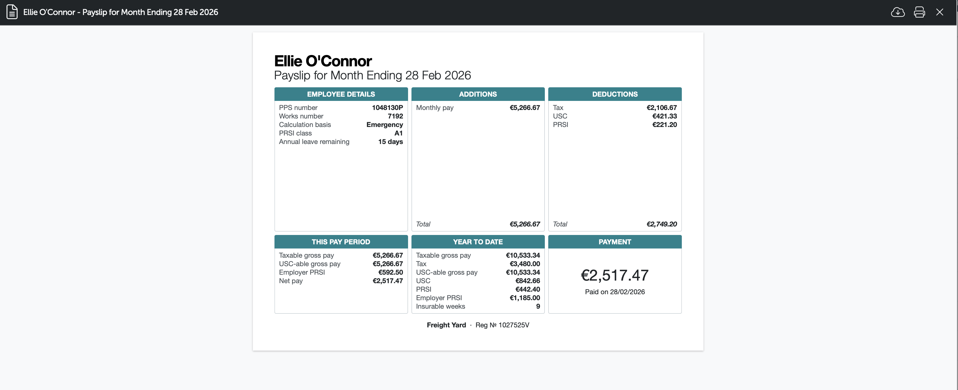
Task: Click the Deductions section header
Action: coord(614,94)
